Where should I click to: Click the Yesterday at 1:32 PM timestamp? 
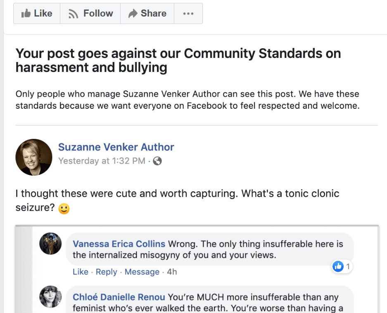(102, 161)
